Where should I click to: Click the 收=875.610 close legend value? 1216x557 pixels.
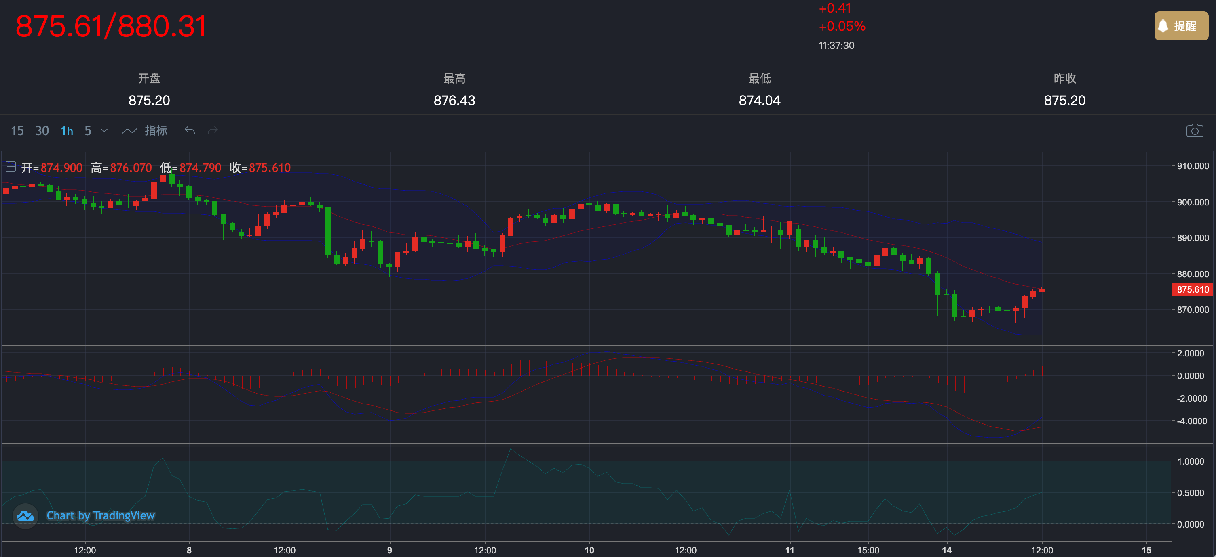(260, 168)
